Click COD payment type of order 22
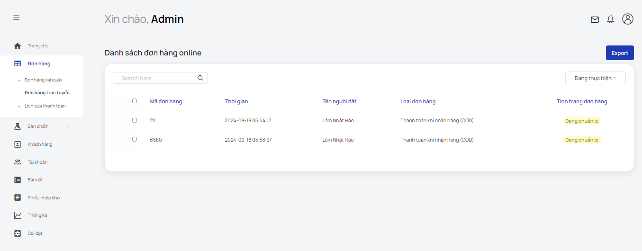The width and height of the screenshot is (642, 251). tap(437, 121)
